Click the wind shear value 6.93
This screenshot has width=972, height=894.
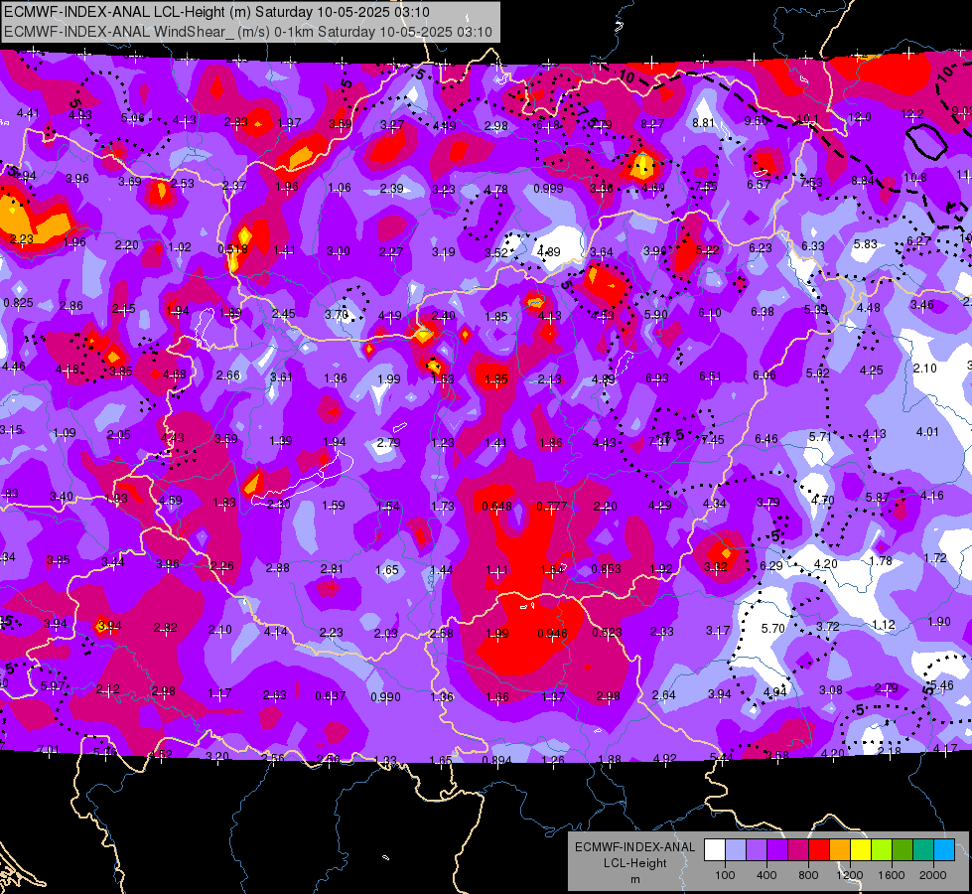click(x=657, y=377)
